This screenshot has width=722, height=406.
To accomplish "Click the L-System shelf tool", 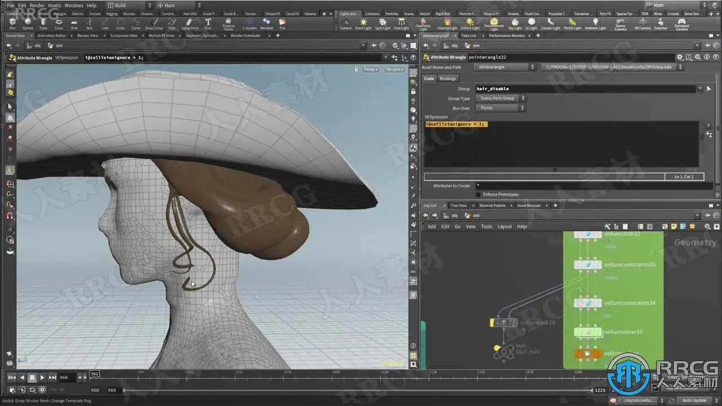I will pos(249,24).
